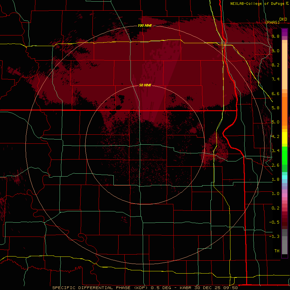
Task: Click the KABR radar site identifier
Action: tap(186, 288)
